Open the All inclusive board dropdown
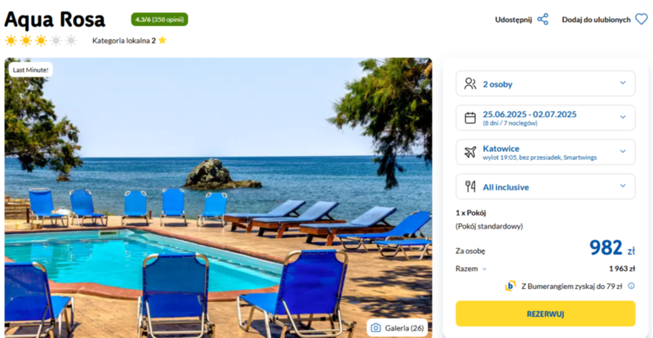653x338 pixels. click(x=545, y=186)
